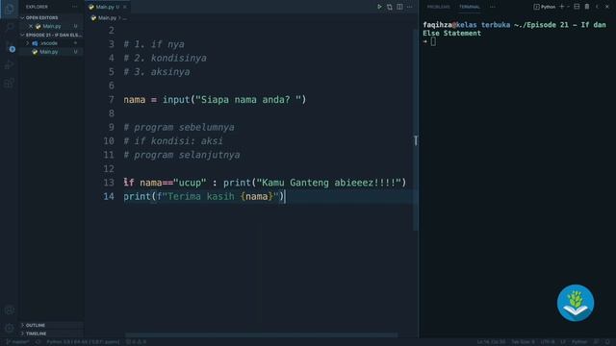Image resolution: width=616 pixels, height=346 pixels.
Task: Open the Manage gear in activity bar
Action: pos(10,328)
